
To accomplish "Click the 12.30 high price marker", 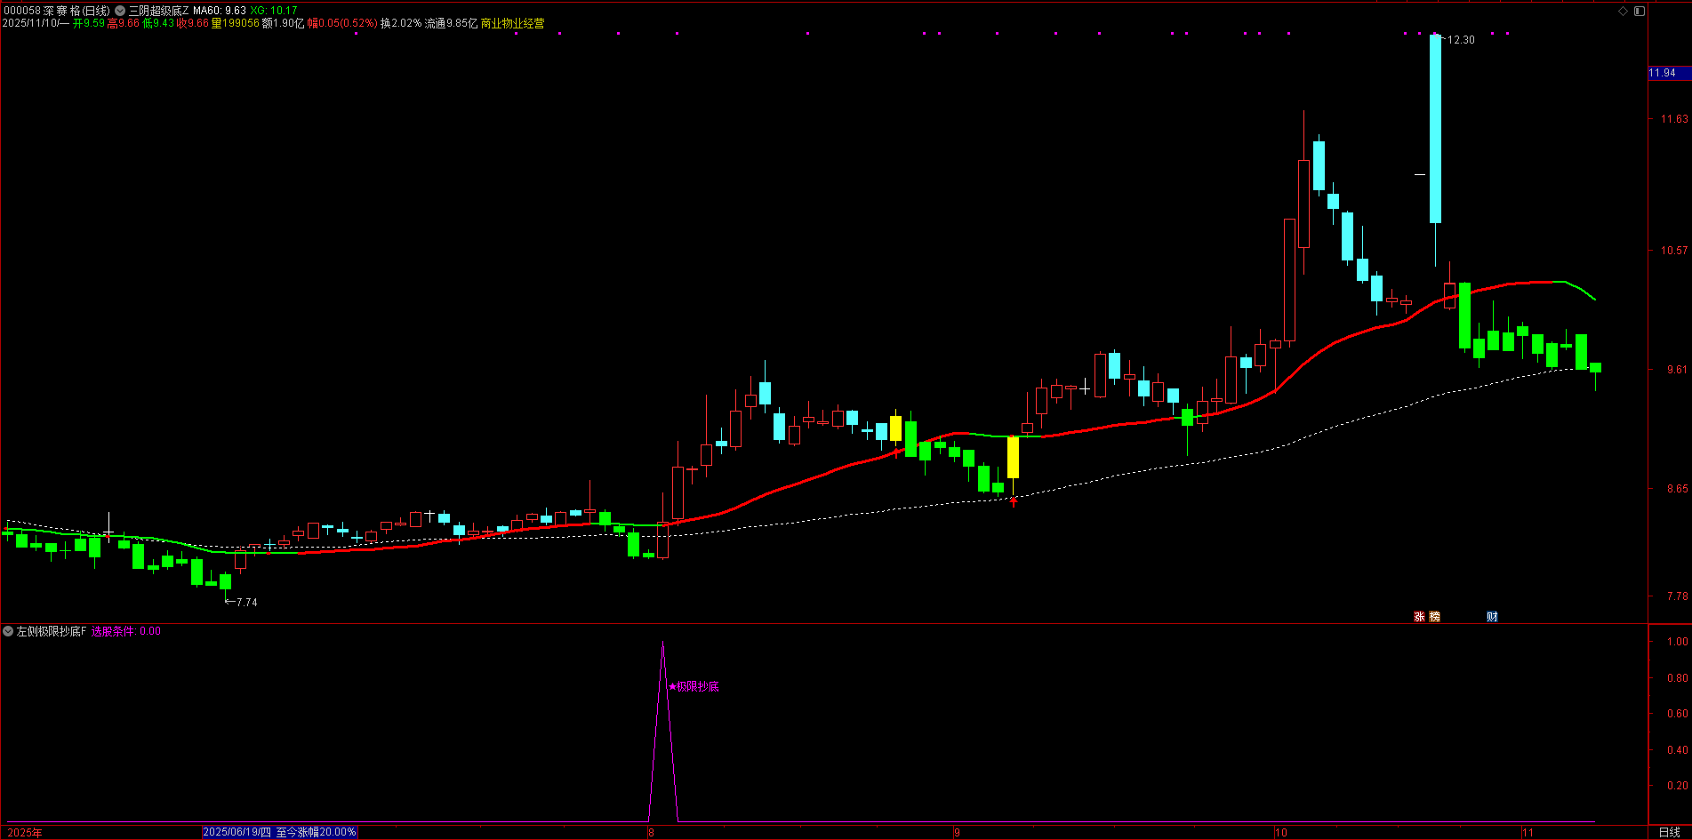I will point(1459,40).
